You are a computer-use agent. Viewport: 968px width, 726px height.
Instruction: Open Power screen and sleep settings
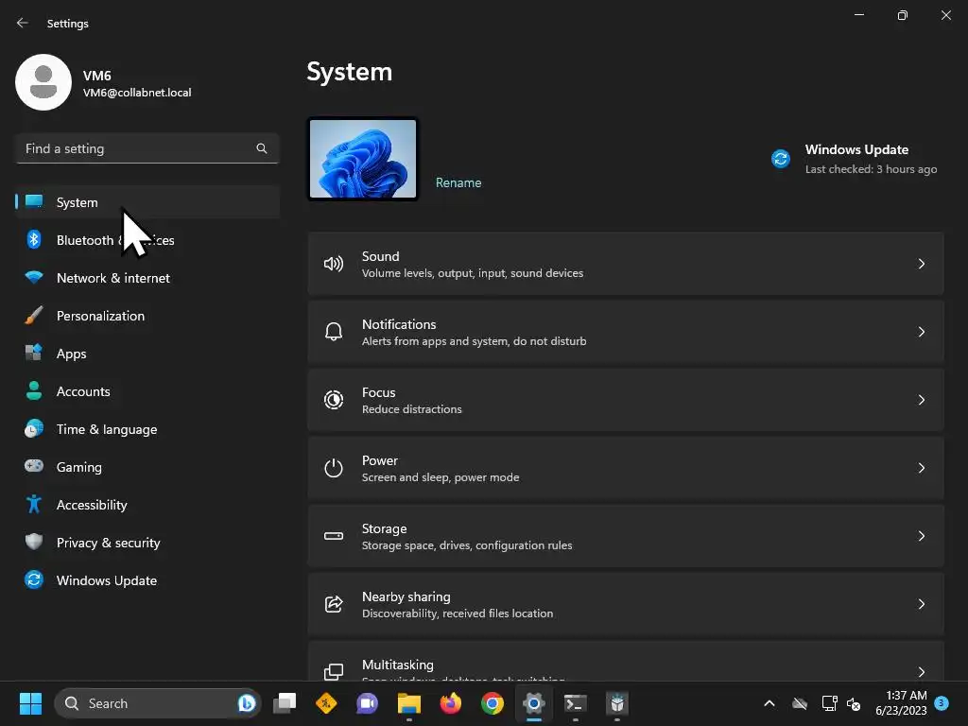[x=626, y=468]
